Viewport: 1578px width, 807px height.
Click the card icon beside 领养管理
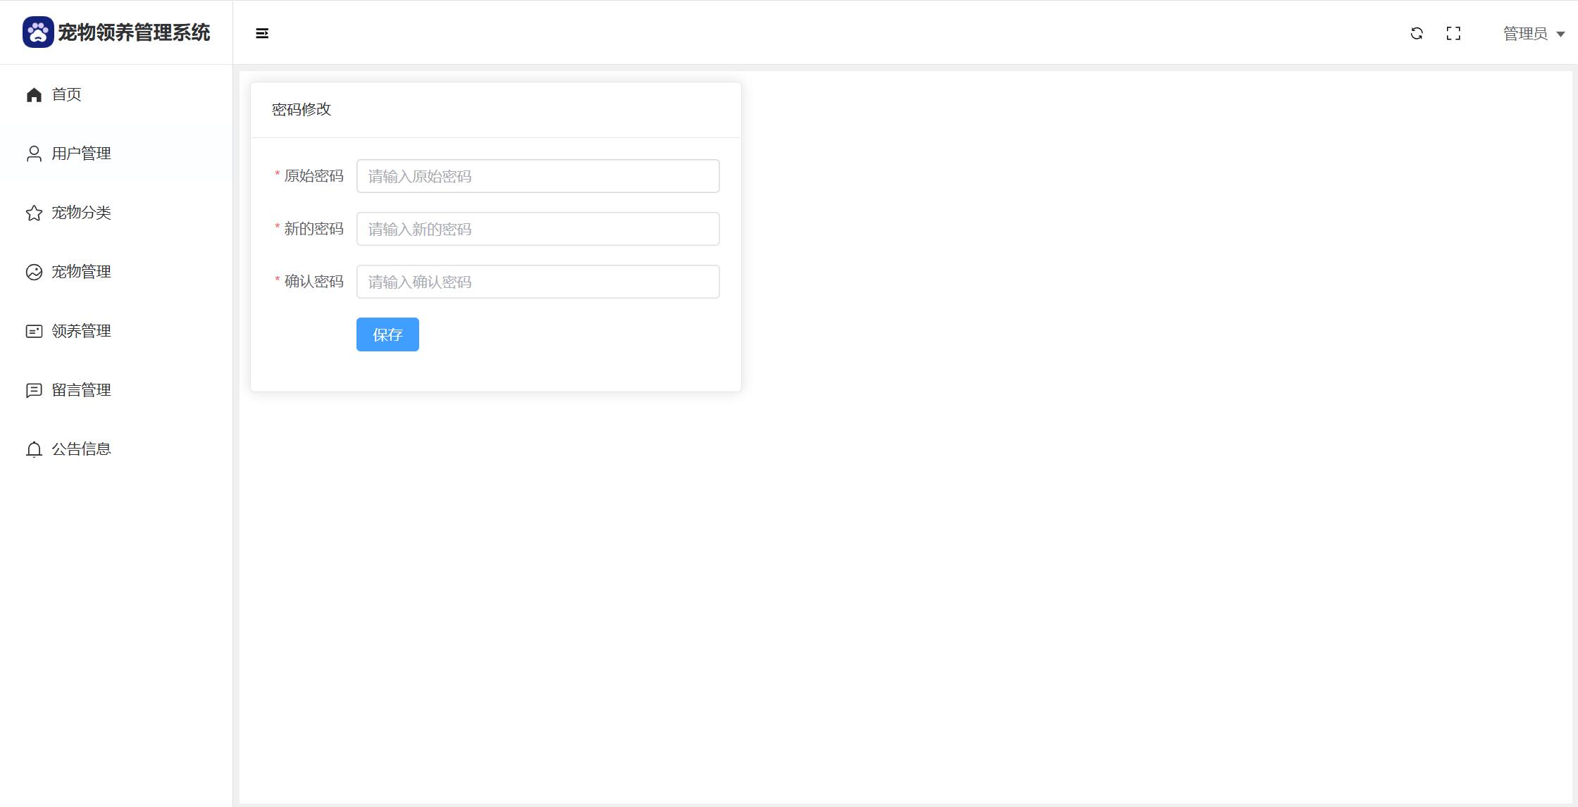point(34,331)
